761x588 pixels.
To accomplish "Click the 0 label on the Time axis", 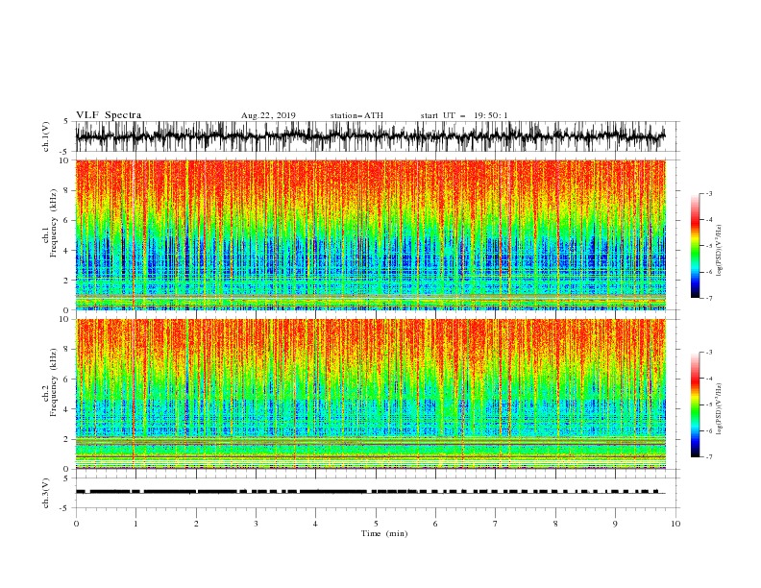I will [x=76, y=524].
